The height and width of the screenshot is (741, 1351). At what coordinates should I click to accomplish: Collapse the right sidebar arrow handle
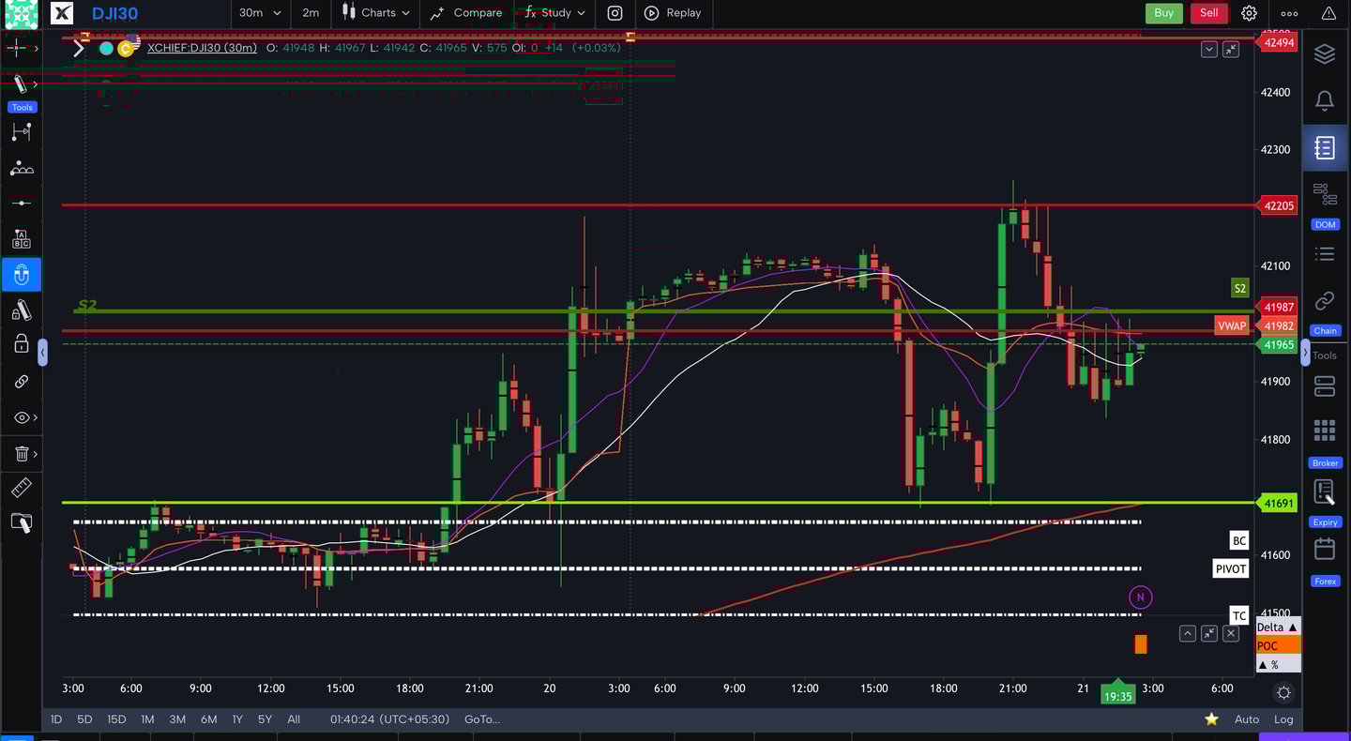[x=1305, y=353]
